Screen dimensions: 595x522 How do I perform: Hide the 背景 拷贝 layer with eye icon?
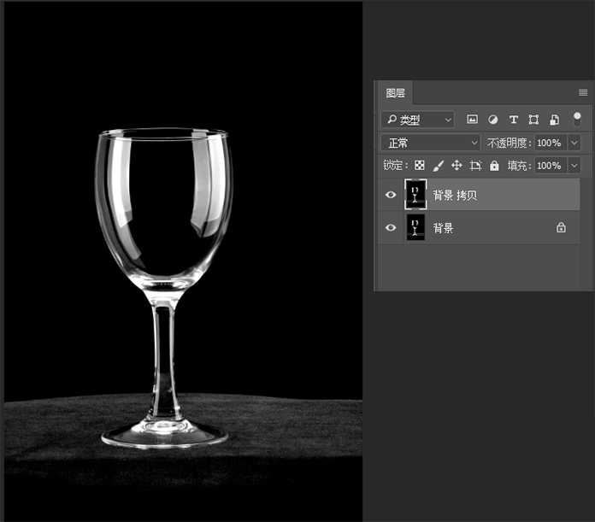tap(391, 195)
